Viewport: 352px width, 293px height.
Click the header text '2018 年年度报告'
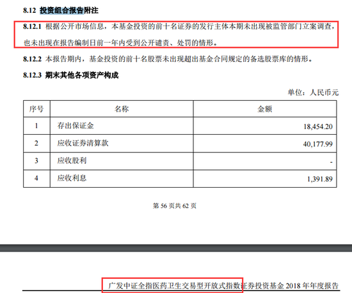coord(312,285)
